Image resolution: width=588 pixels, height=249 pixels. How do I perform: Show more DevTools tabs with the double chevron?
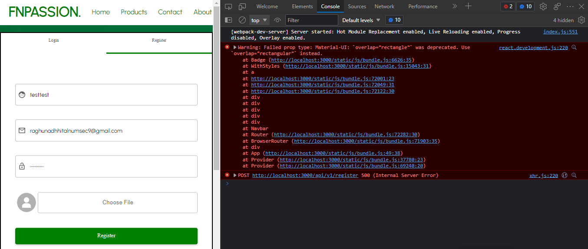(455, 6)
